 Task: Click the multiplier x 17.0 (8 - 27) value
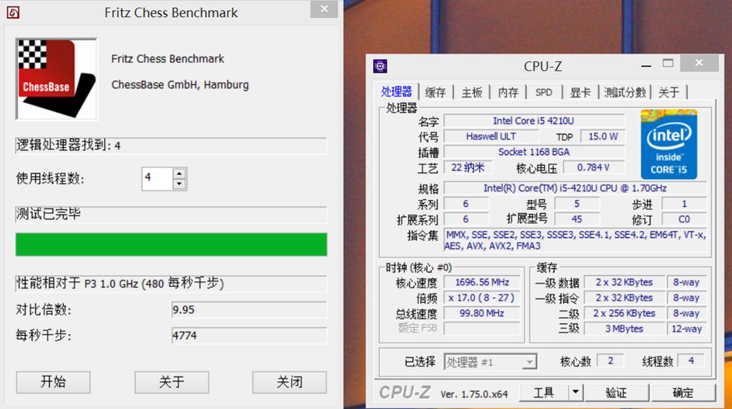[x=482, y=298]
